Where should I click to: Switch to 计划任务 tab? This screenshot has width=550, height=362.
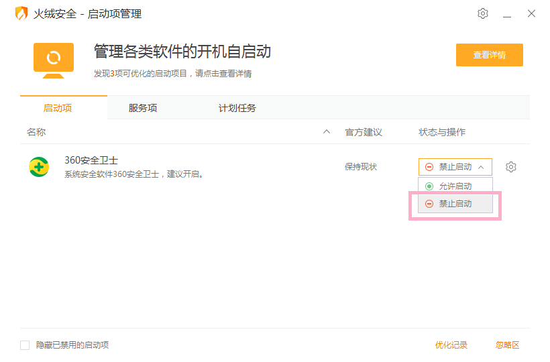(237, 108)
